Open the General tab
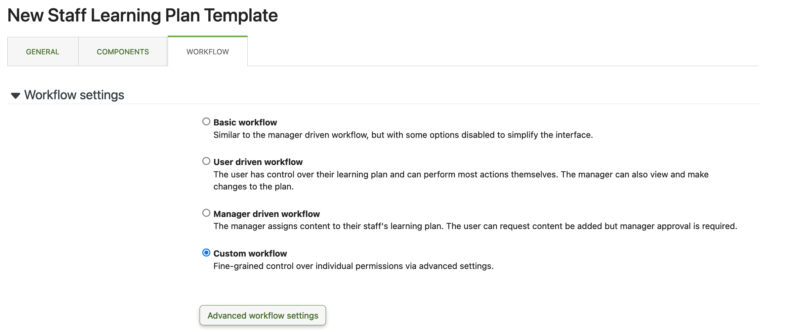Screen dimensions: 789x332 pos(43,52)
